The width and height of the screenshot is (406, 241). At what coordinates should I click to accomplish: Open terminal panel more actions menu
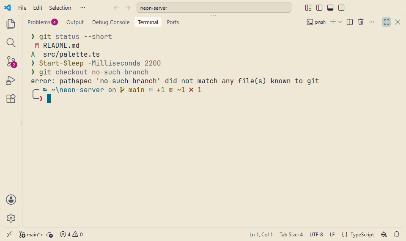coord(372,22)
